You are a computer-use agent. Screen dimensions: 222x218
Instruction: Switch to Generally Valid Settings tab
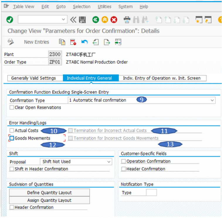(35, 78)
